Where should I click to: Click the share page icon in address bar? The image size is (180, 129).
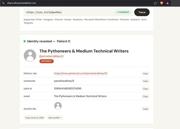click(155, 3)
